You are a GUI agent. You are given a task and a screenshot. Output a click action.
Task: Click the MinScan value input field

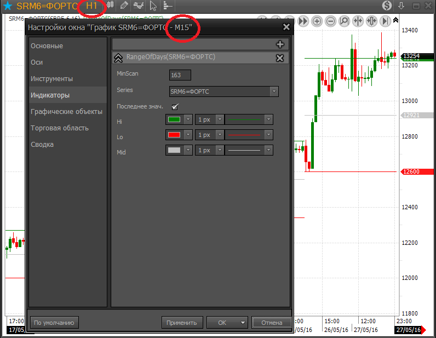pyautogui.click(x=180, y=75)
